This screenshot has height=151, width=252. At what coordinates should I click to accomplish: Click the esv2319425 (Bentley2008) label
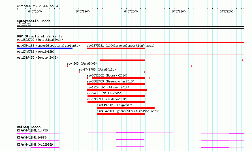[x=37, y=58]
